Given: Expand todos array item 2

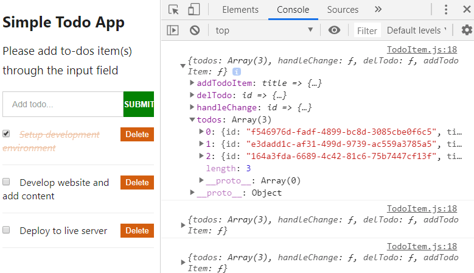Looking at the screenshot, I should pyautogui.click(x=201, y=156).
